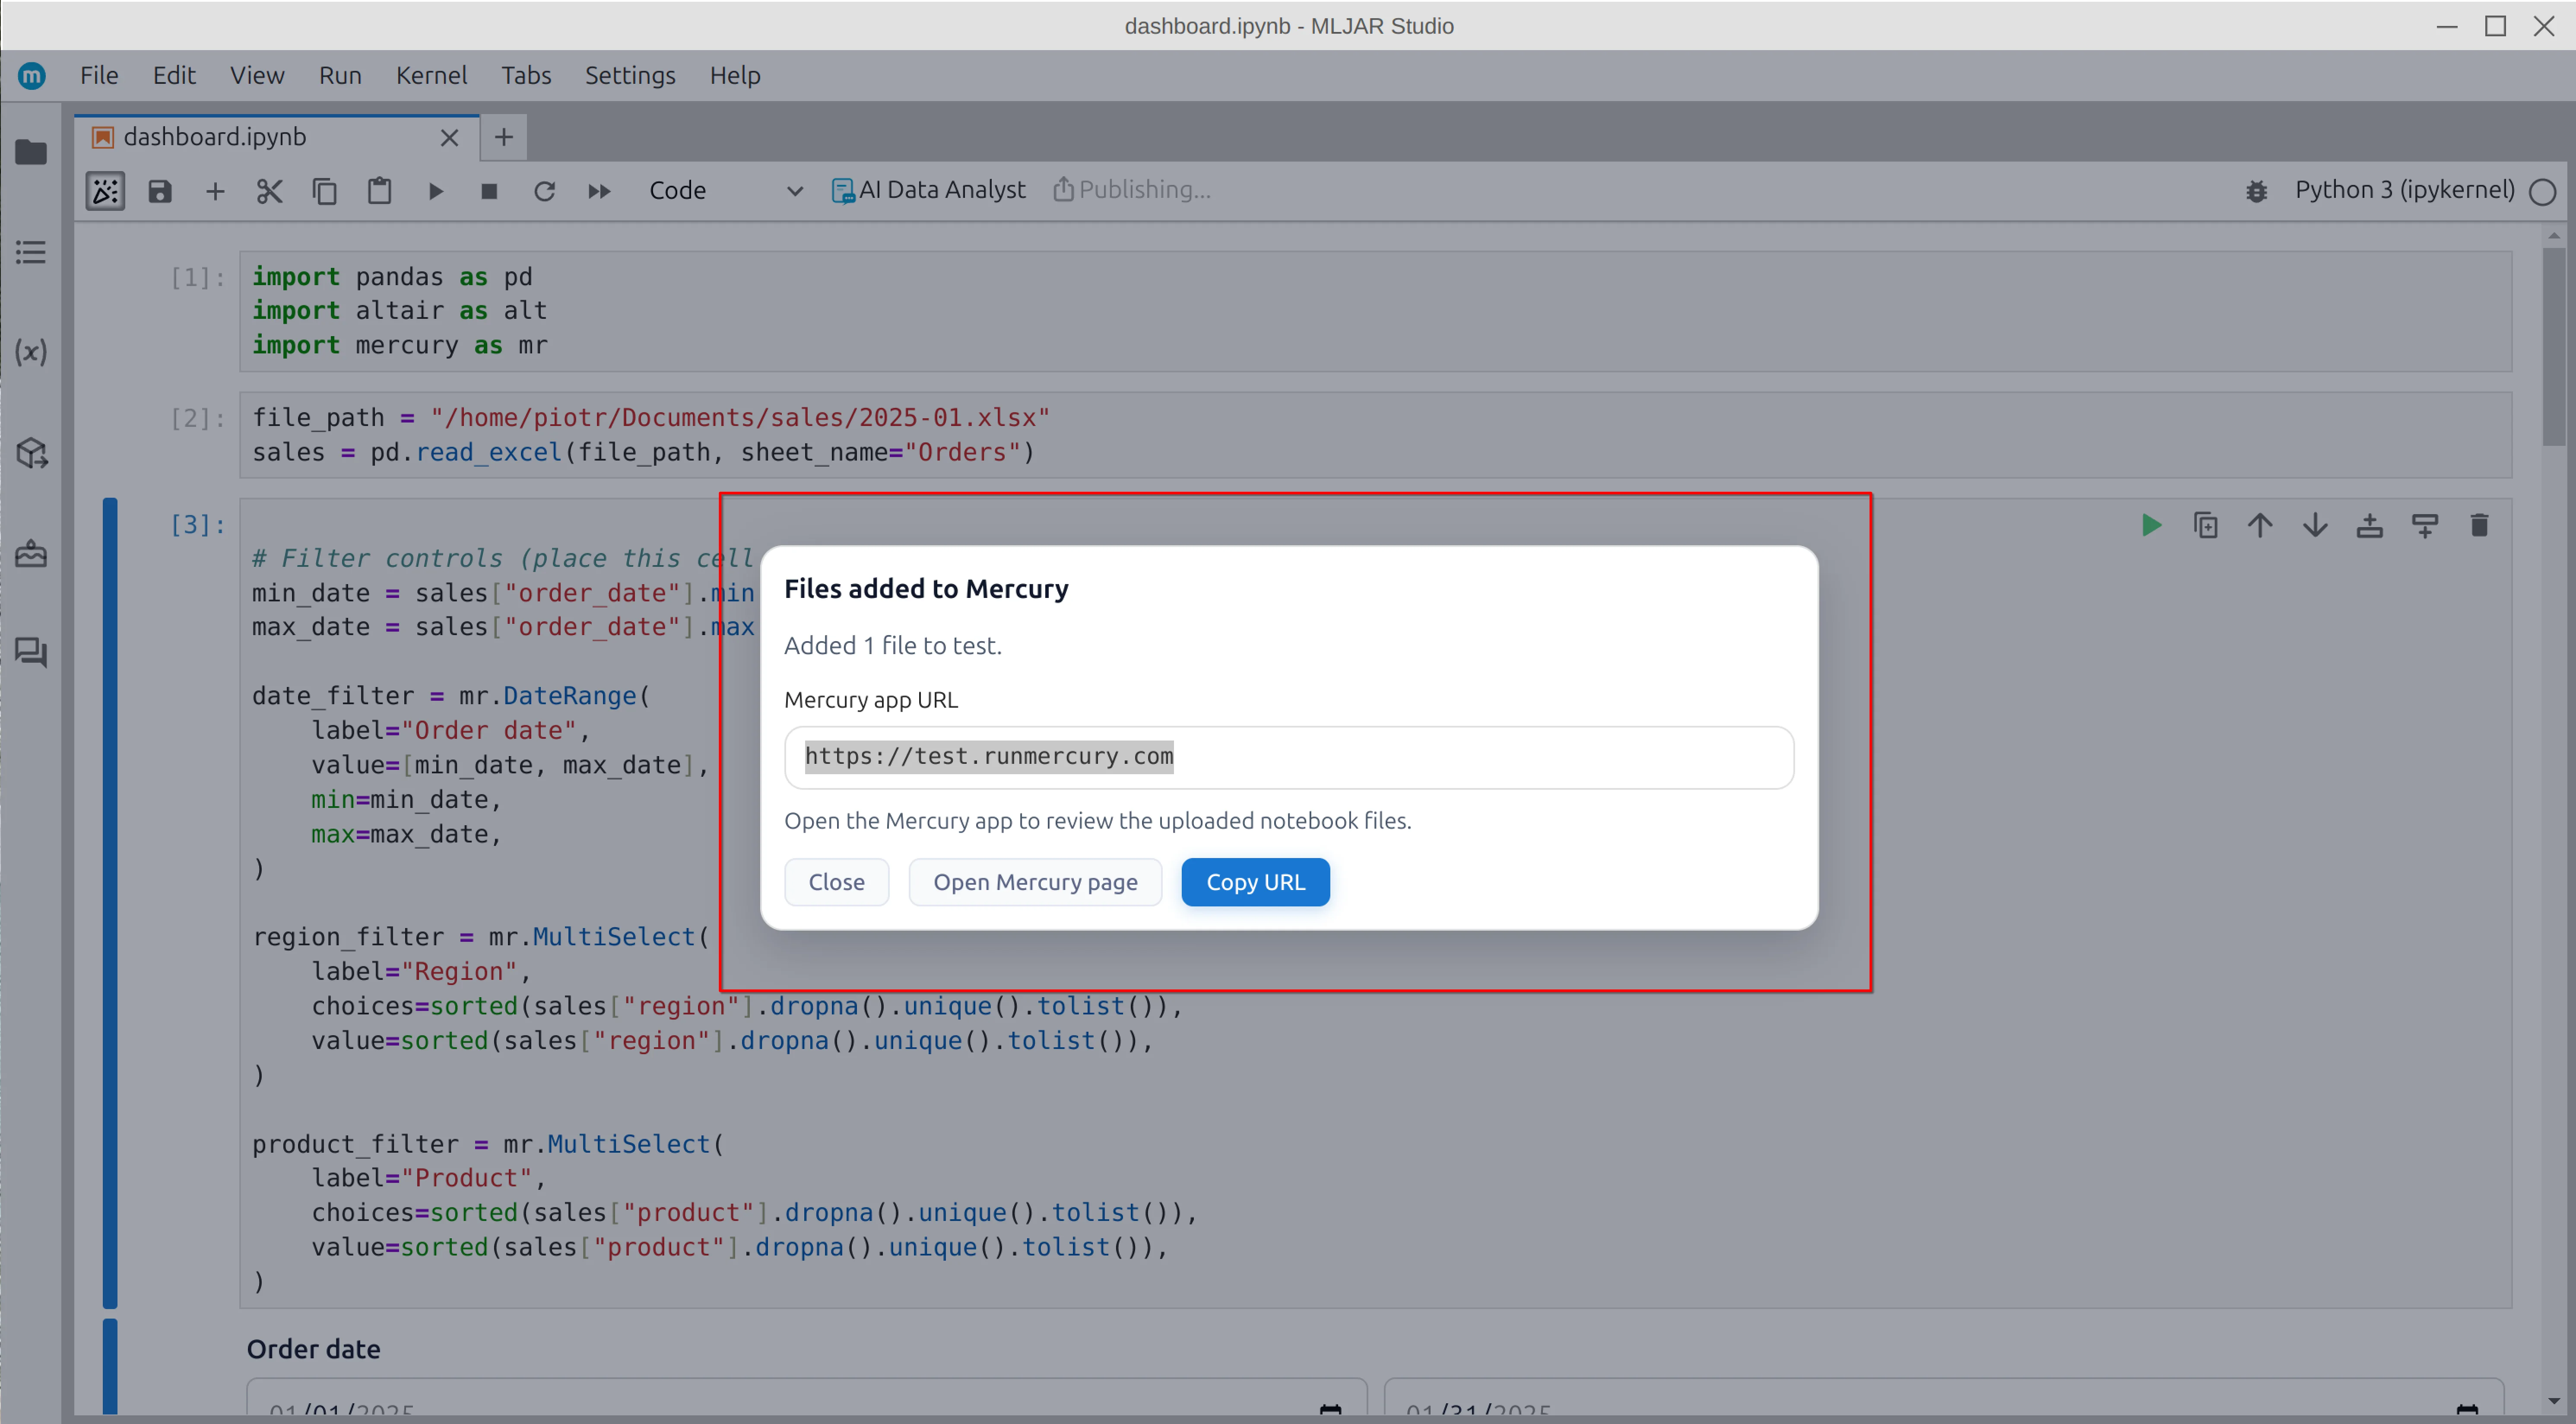Screen dimensions: 2576x1424
Task: Open the Tabs menu
Action: (x=526, y=75)
